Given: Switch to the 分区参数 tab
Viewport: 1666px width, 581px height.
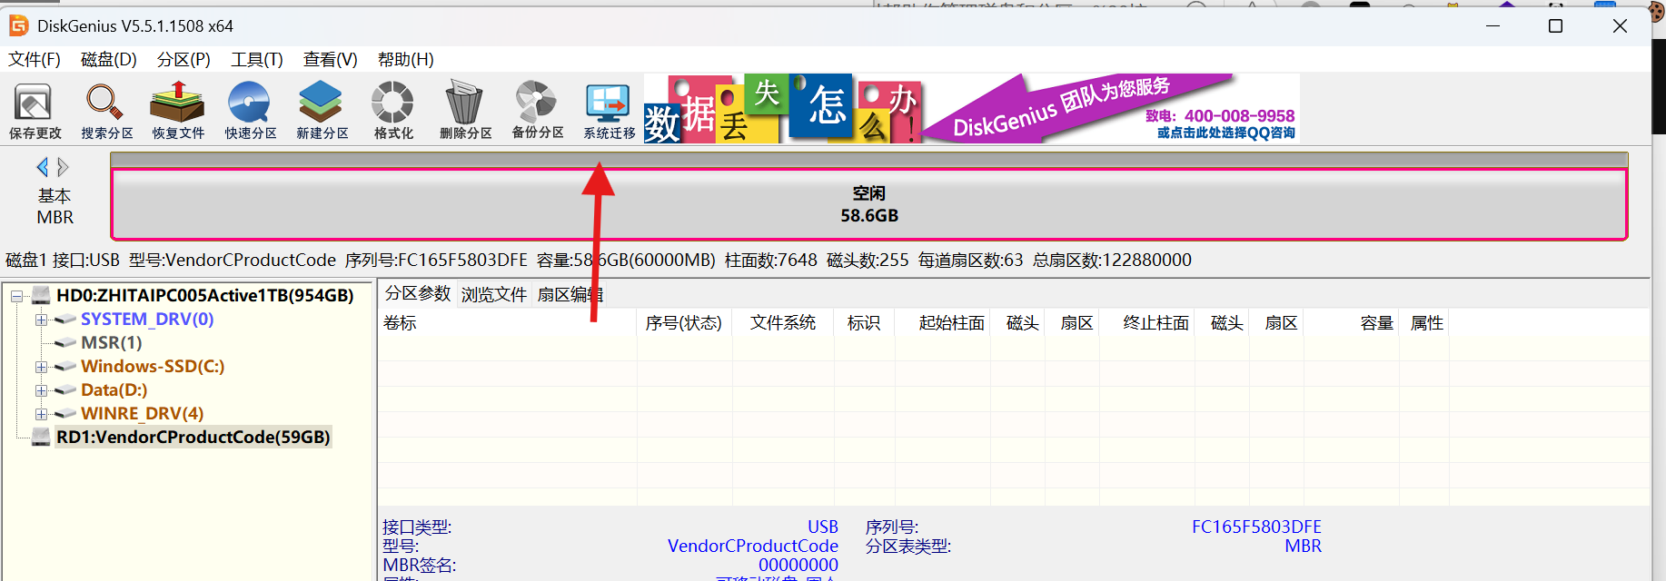Looking at the screenshot, I should click(418, 293).
